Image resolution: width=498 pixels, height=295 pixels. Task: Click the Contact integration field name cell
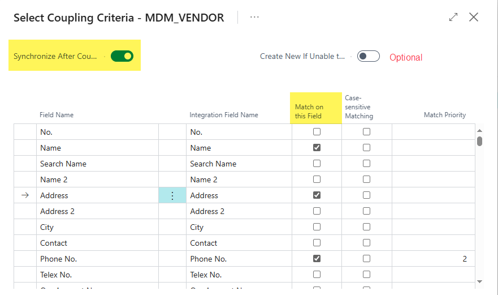(203, 243)
